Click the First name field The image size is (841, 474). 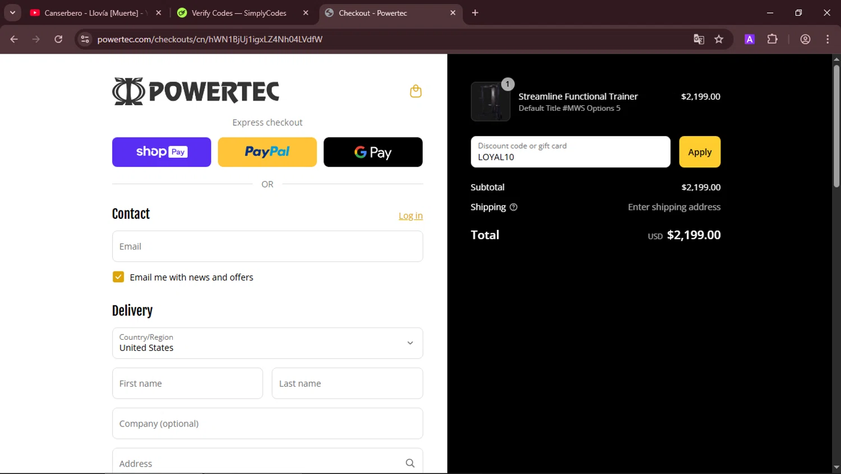point(187,383)
